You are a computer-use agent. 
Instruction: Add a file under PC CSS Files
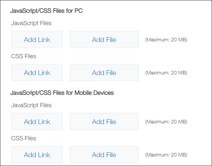click(104, 73)
